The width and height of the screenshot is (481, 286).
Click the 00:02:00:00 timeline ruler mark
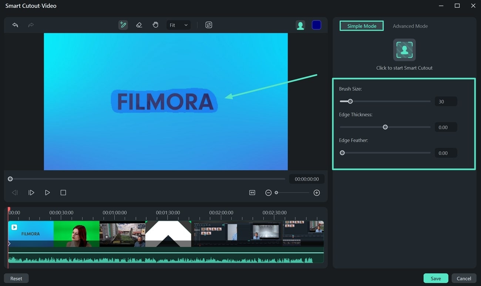point(221,213)
